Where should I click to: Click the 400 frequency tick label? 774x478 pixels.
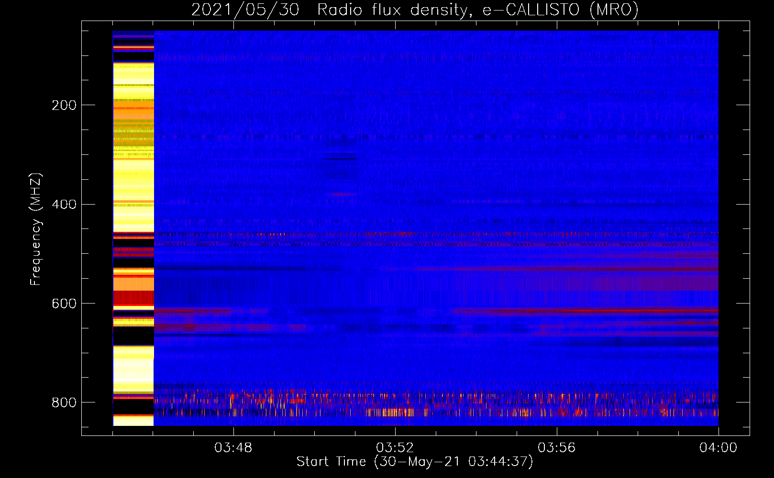pos(64,205)
